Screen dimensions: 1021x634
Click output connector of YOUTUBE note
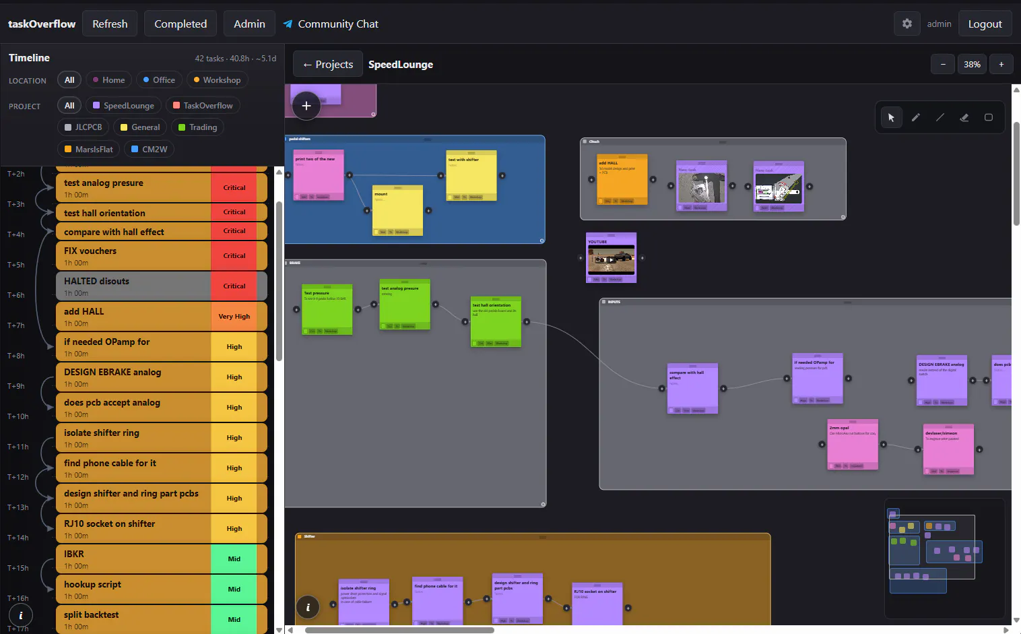pyautogui.click(x=642, y=257)
